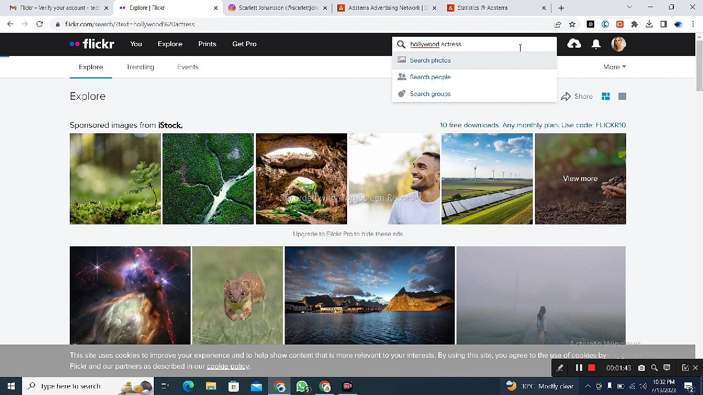Click the Get Pro link
The height and width of the screenshot is (395, 703).
click(244, 44)
